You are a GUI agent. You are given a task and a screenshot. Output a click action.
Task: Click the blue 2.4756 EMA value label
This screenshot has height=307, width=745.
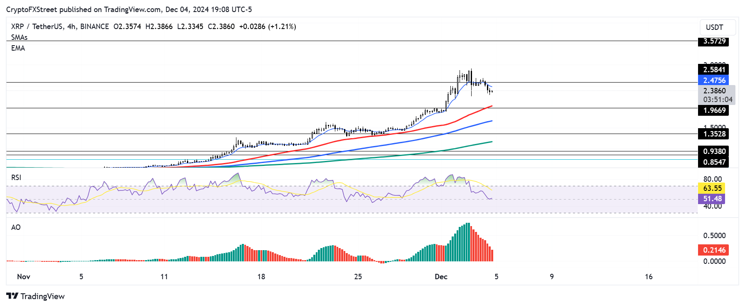tap(713, 80)
